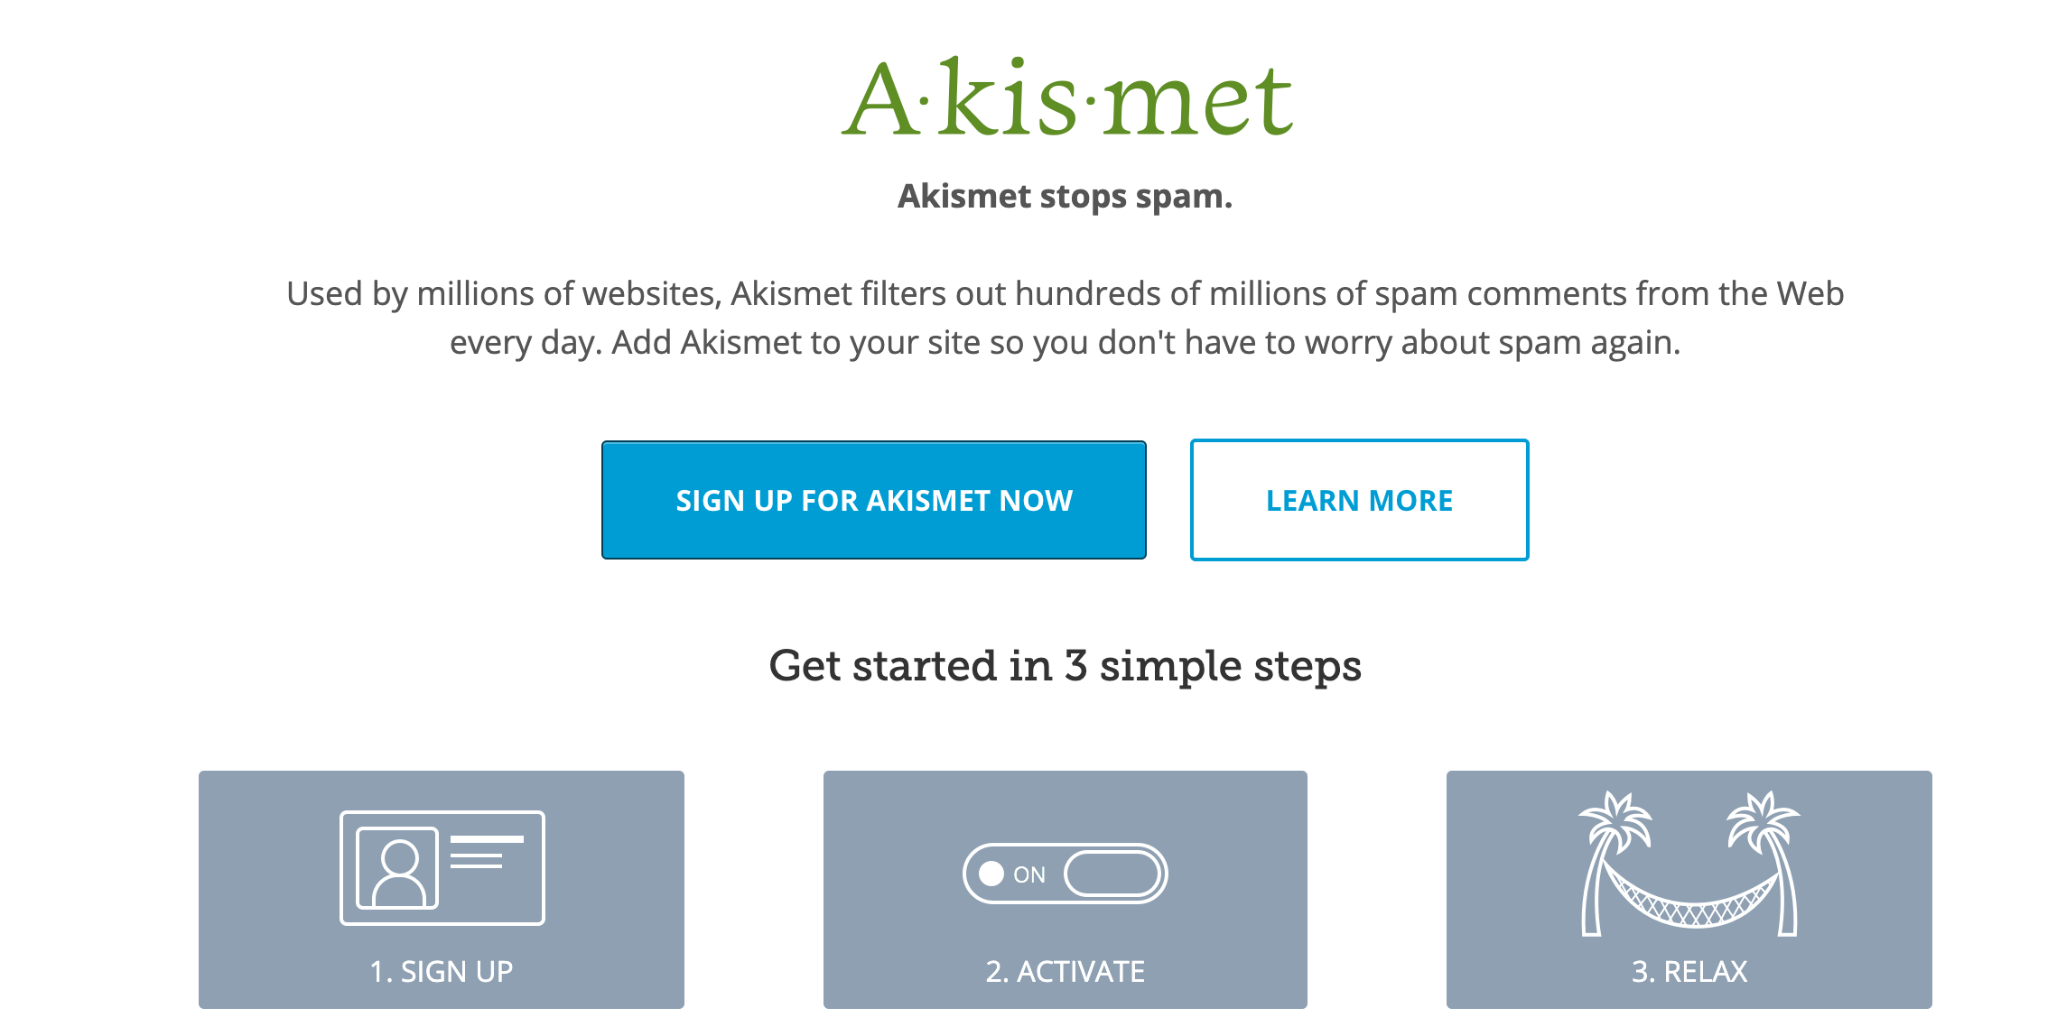Click the round knob on the ON switch
2066x1036 pixels.
pos(991,874)
